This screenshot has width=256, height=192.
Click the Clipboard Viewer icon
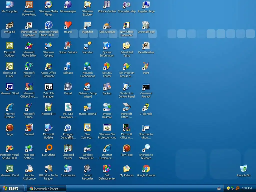68,148
